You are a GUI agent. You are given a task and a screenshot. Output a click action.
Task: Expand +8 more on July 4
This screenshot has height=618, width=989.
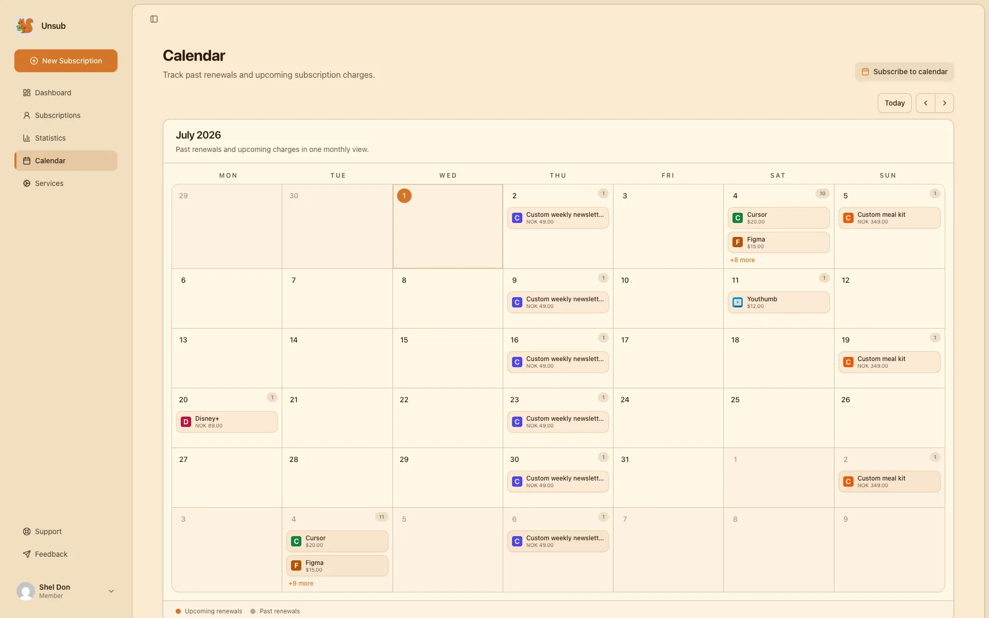click(x=742, y=260)
